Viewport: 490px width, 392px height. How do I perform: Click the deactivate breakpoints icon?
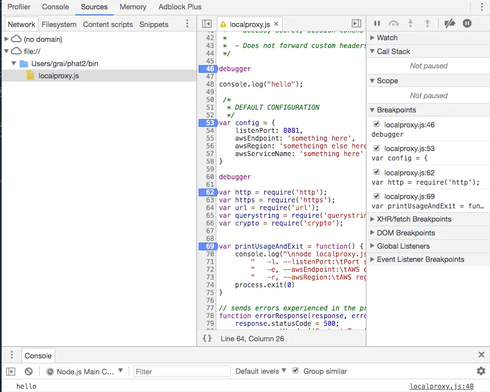point(450,23)
